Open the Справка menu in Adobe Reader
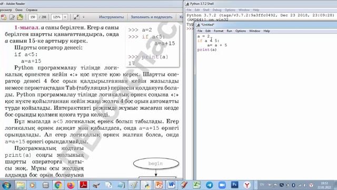Viewport: 337px width, 190px height. 32,10
